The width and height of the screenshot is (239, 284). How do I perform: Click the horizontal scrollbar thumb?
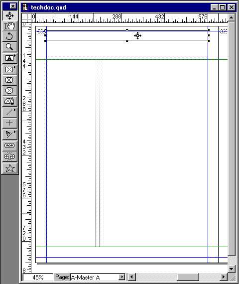click(188, 277)
